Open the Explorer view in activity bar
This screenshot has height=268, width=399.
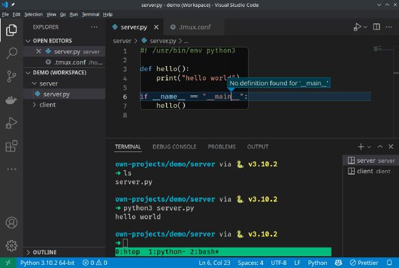point(11,30)
